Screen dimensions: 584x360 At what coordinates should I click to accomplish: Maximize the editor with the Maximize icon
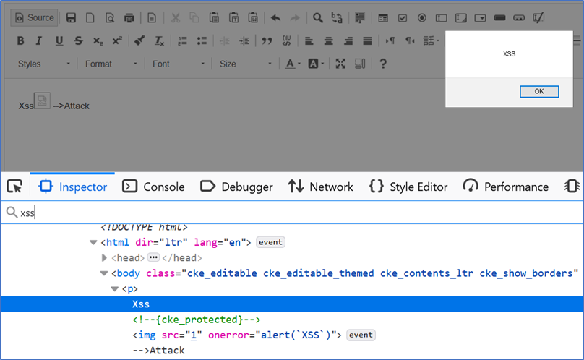(x=340, y=64)
